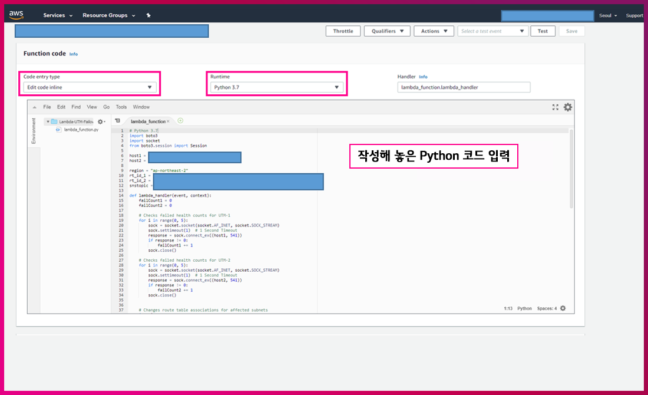Close the lambda_function editor tab
Image resolution: width=648 pixels, height=395 pixels.
click(168, 121)
